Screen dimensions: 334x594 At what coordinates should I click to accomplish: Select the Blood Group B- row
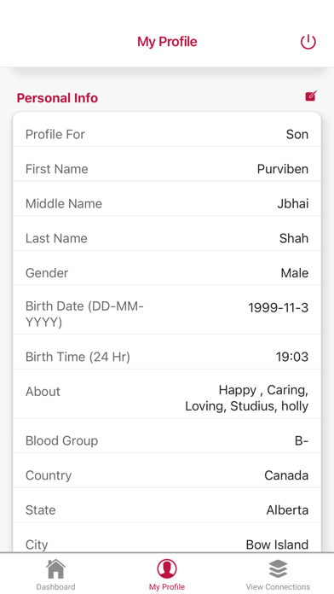point(167,440)
